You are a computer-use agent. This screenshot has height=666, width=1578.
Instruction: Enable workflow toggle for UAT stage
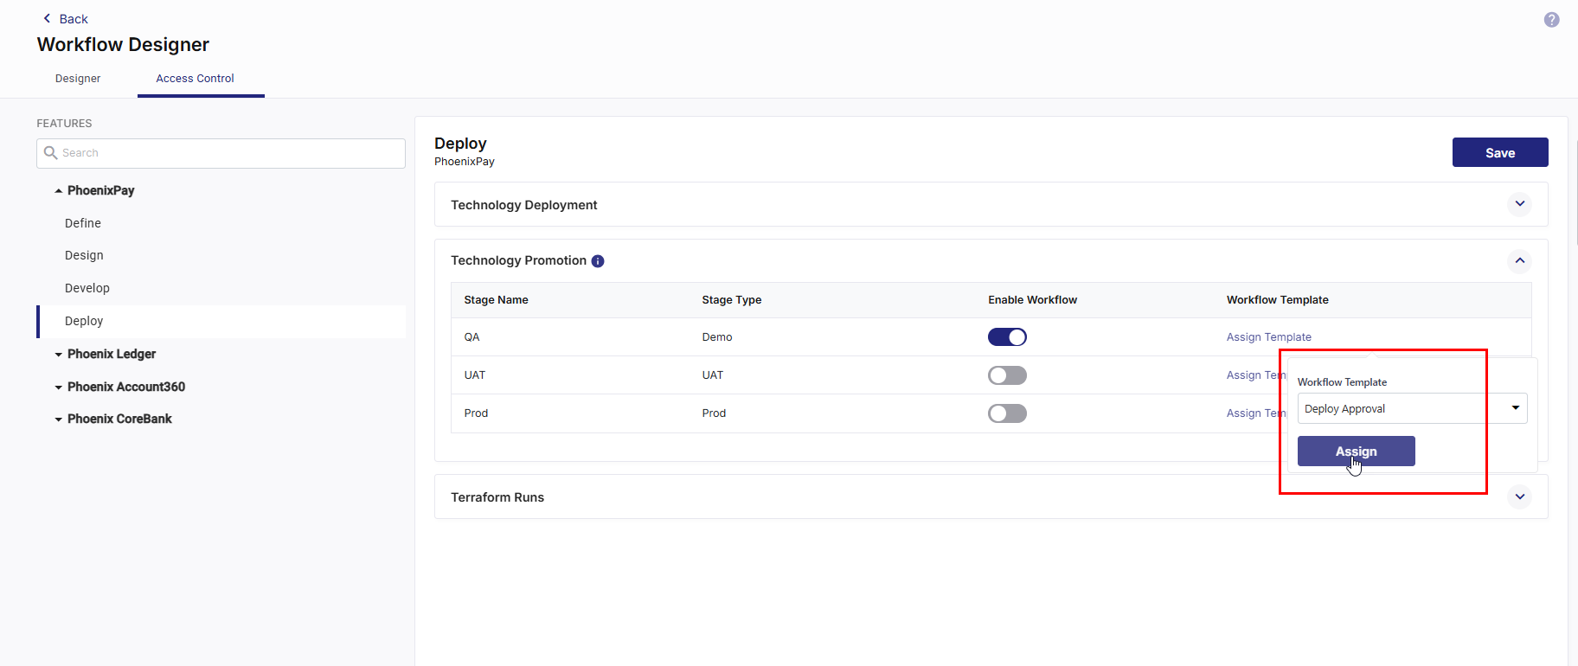[1007, 375]
